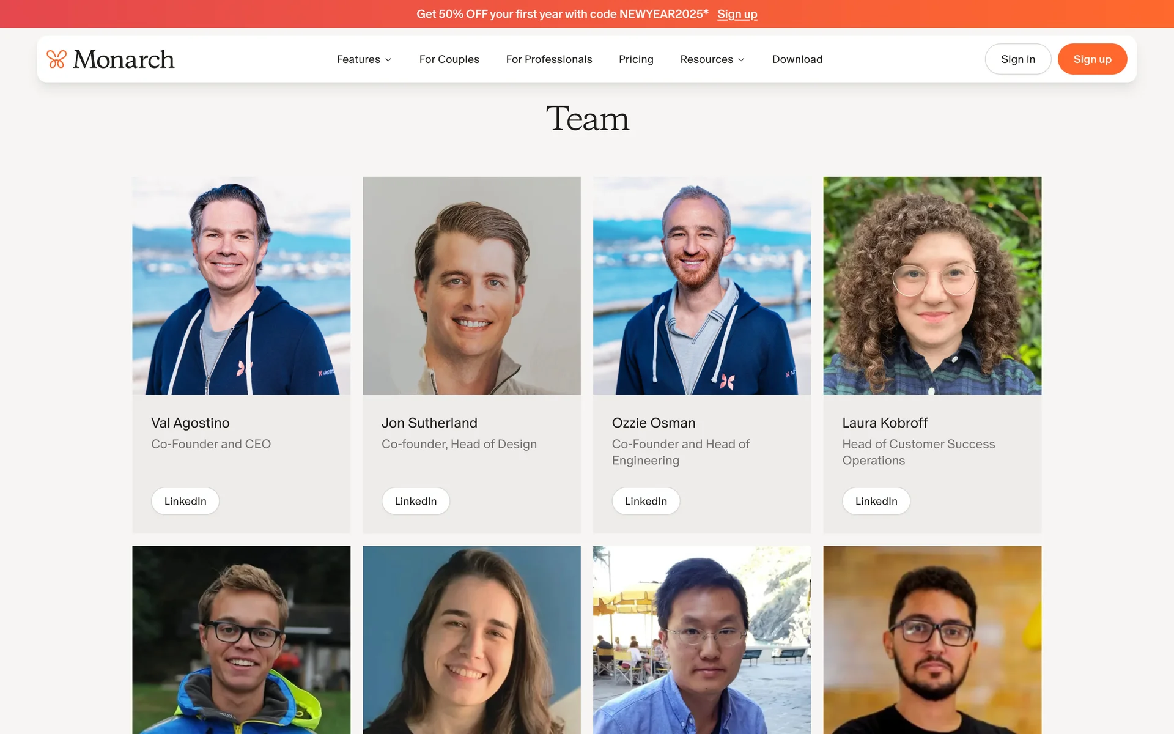The width and height of the screenshot is (1174, 734).
Task: Follow the Sign up link in the promo banner
Action: (737, 14)
